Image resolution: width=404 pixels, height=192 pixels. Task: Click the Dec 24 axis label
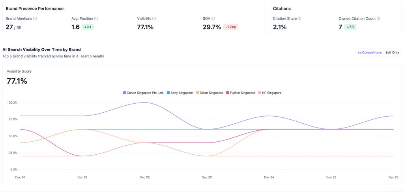tap(269, 177)
